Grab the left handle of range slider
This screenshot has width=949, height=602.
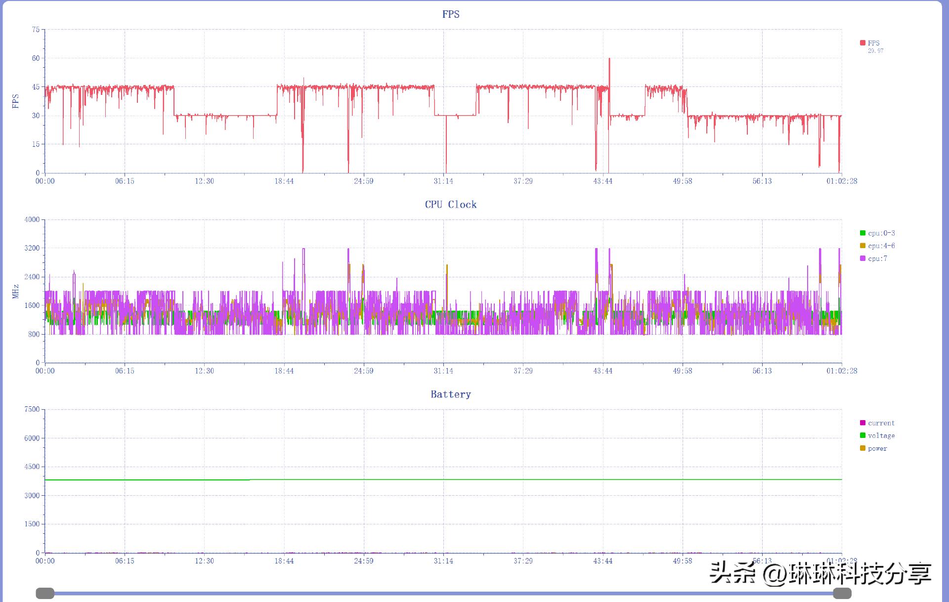coord(45,593)
